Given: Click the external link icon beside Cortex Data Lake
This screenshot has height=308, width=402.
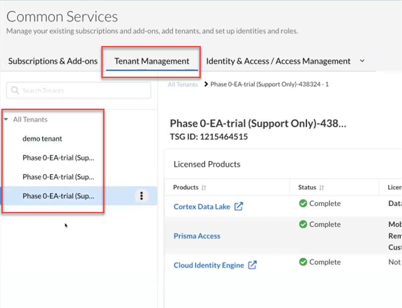Looking at the screenshot, I should pyautogui.click(x=239, y=207).
